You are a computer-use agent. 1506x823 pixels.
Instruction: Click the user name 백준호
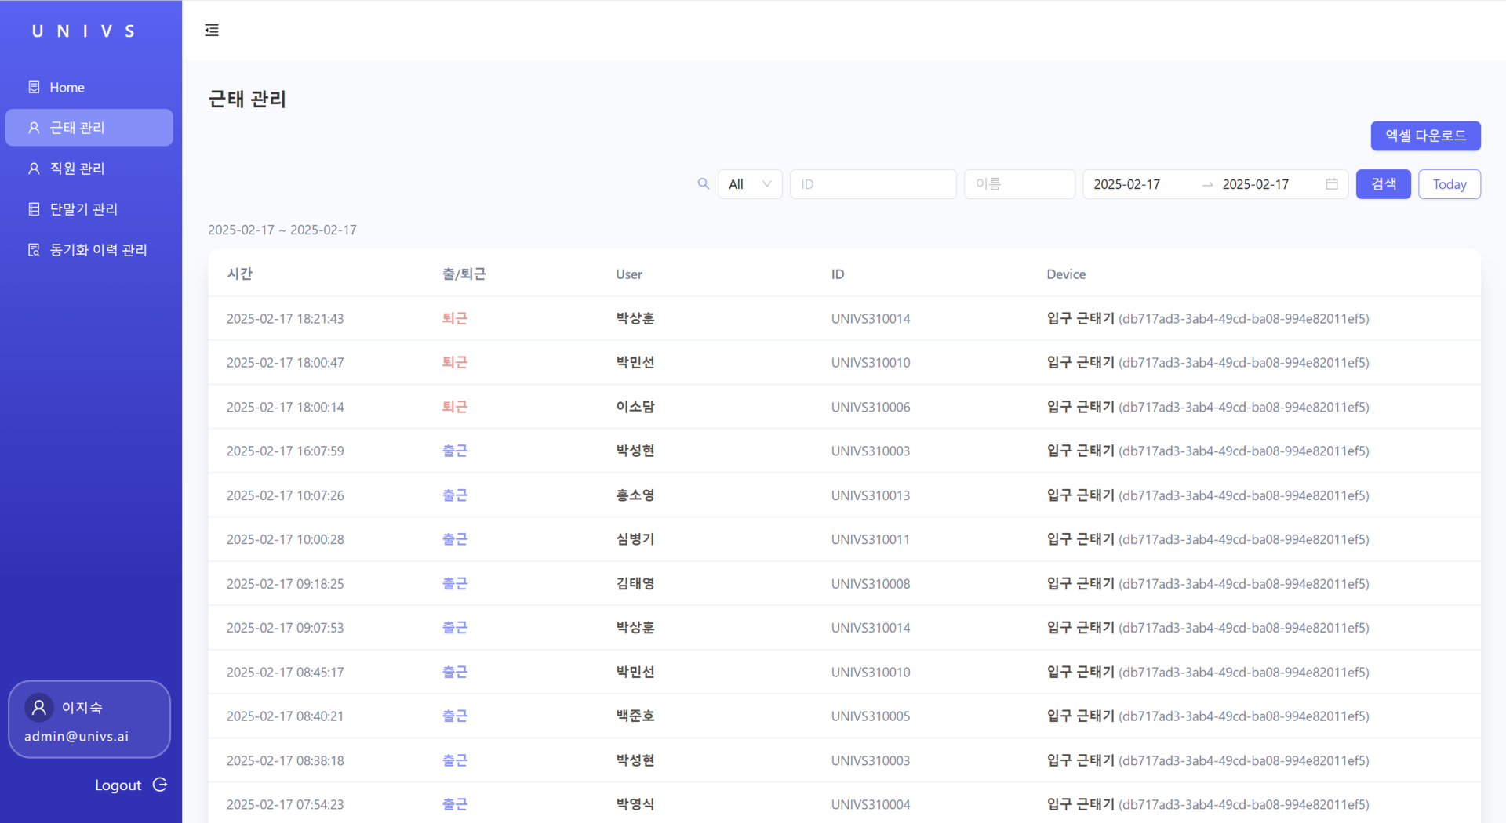coord(635,716)
